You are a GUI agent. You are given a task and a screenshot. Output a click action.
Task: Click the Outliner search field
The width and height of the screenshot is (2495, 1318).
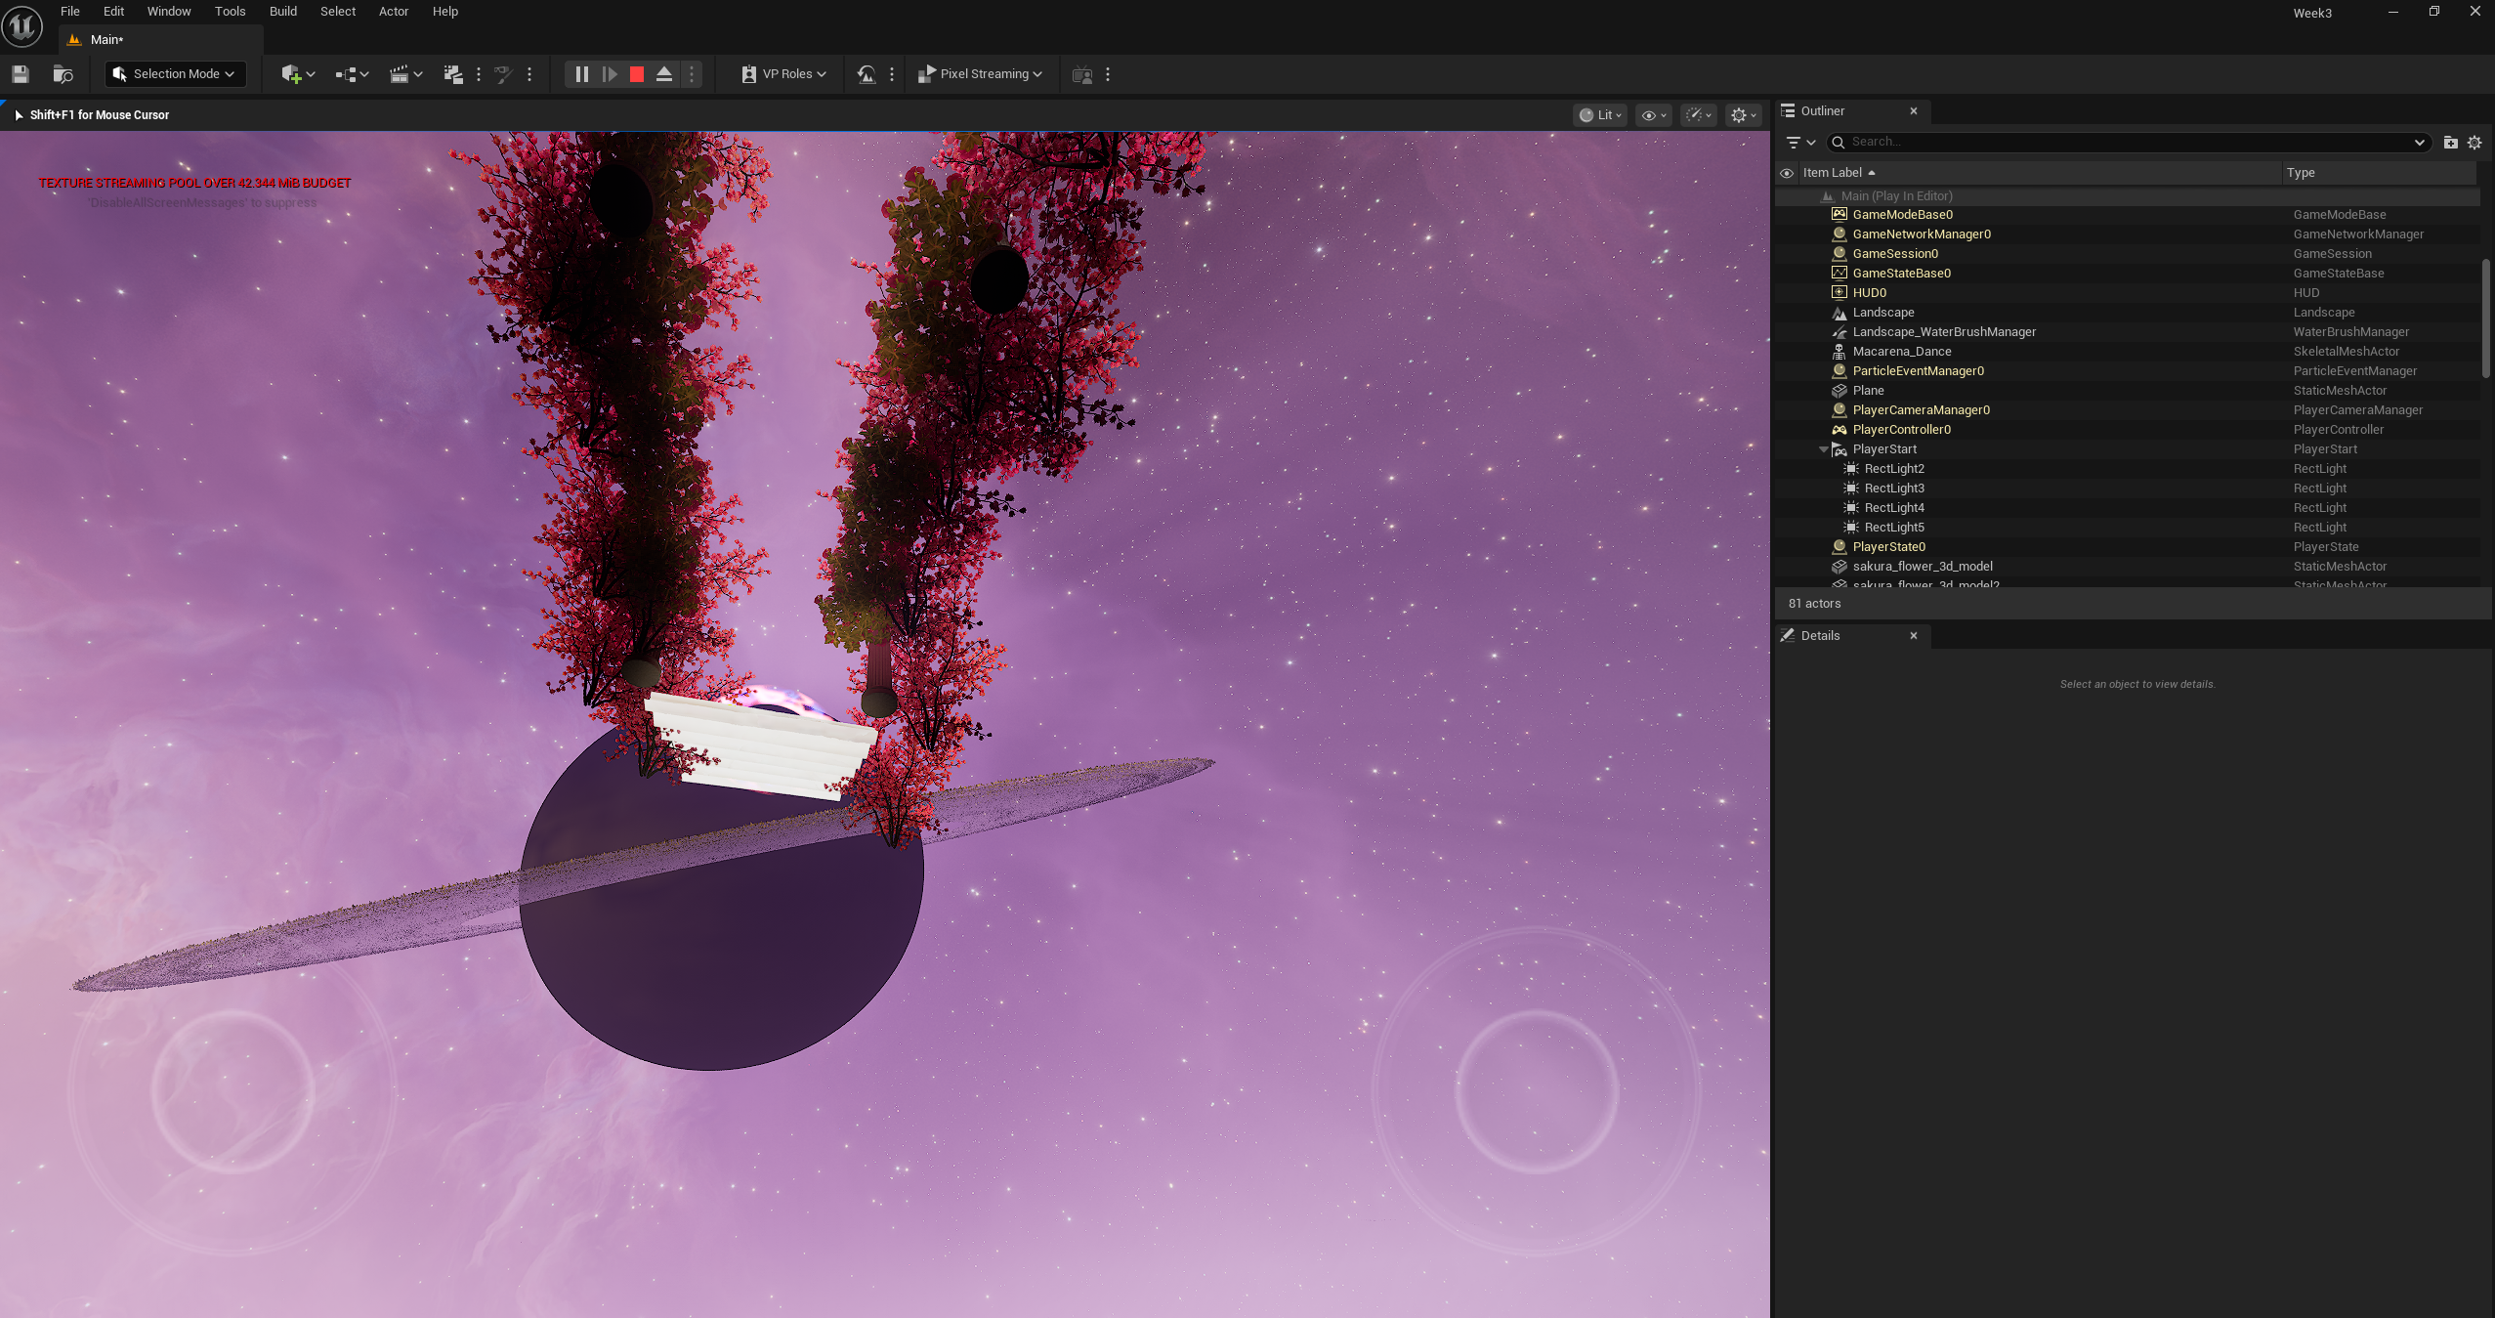click(2051, 142)
